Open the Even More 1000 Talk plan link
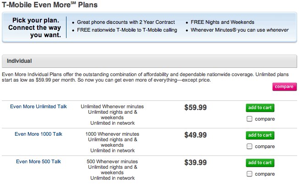Screen dimensions: 299x188 39,134
